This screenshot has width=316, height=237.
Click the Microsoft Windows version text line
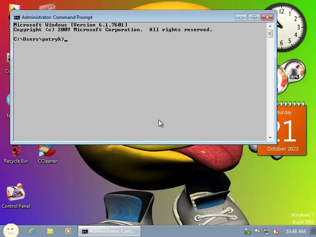pyautogui.click(x=71, y=25)
